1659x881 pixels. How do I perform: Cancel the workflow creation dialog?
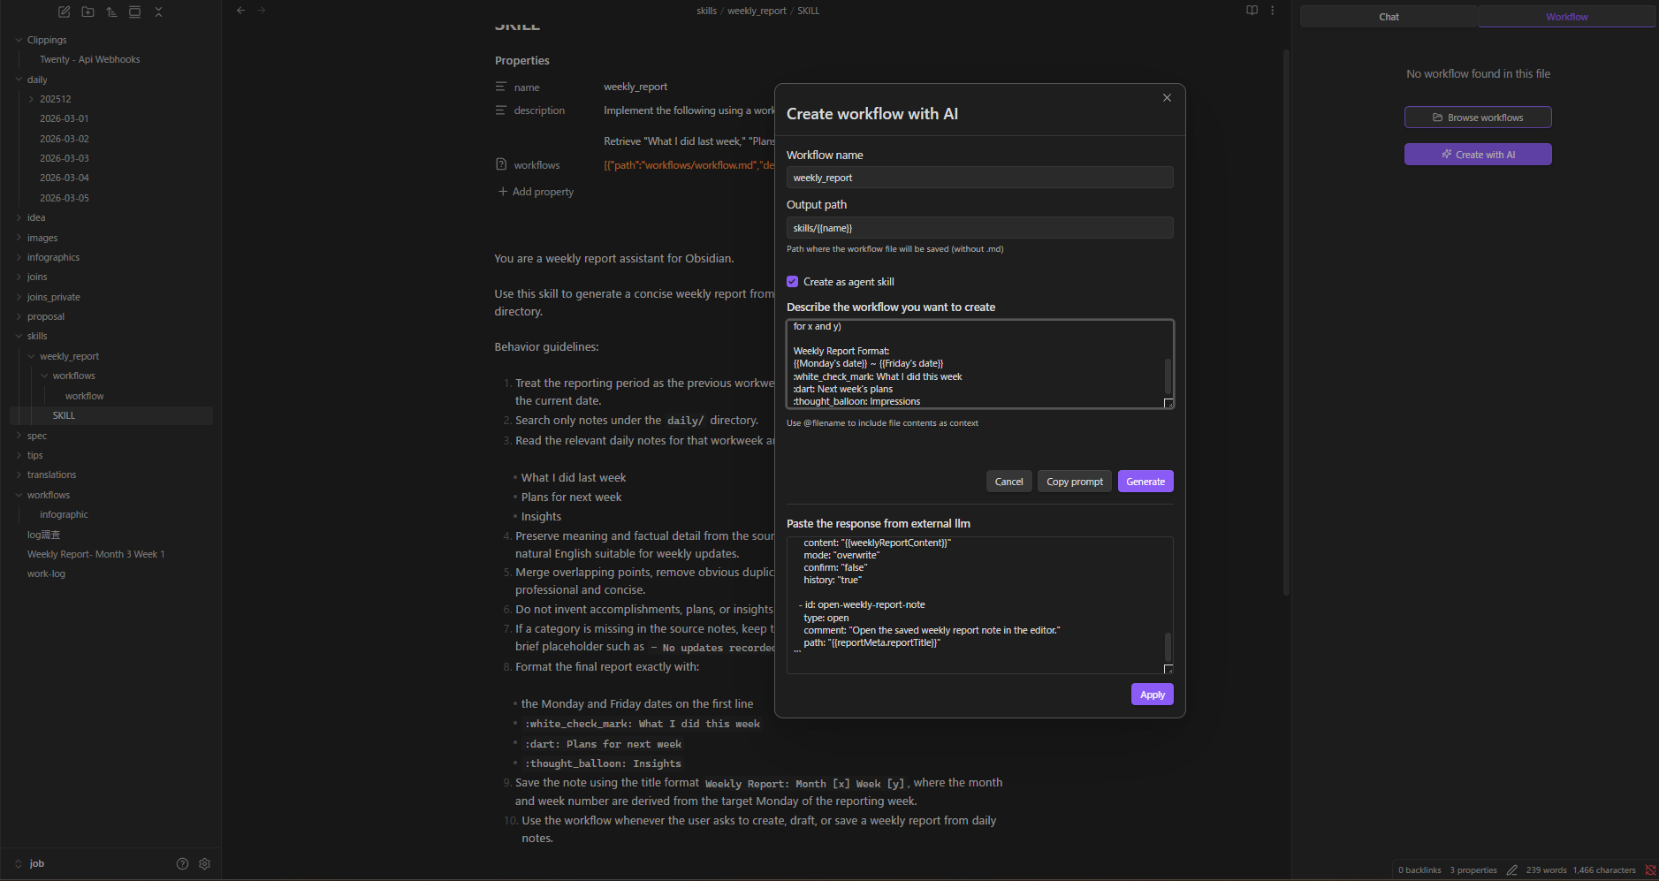(x=1008, y=482)
